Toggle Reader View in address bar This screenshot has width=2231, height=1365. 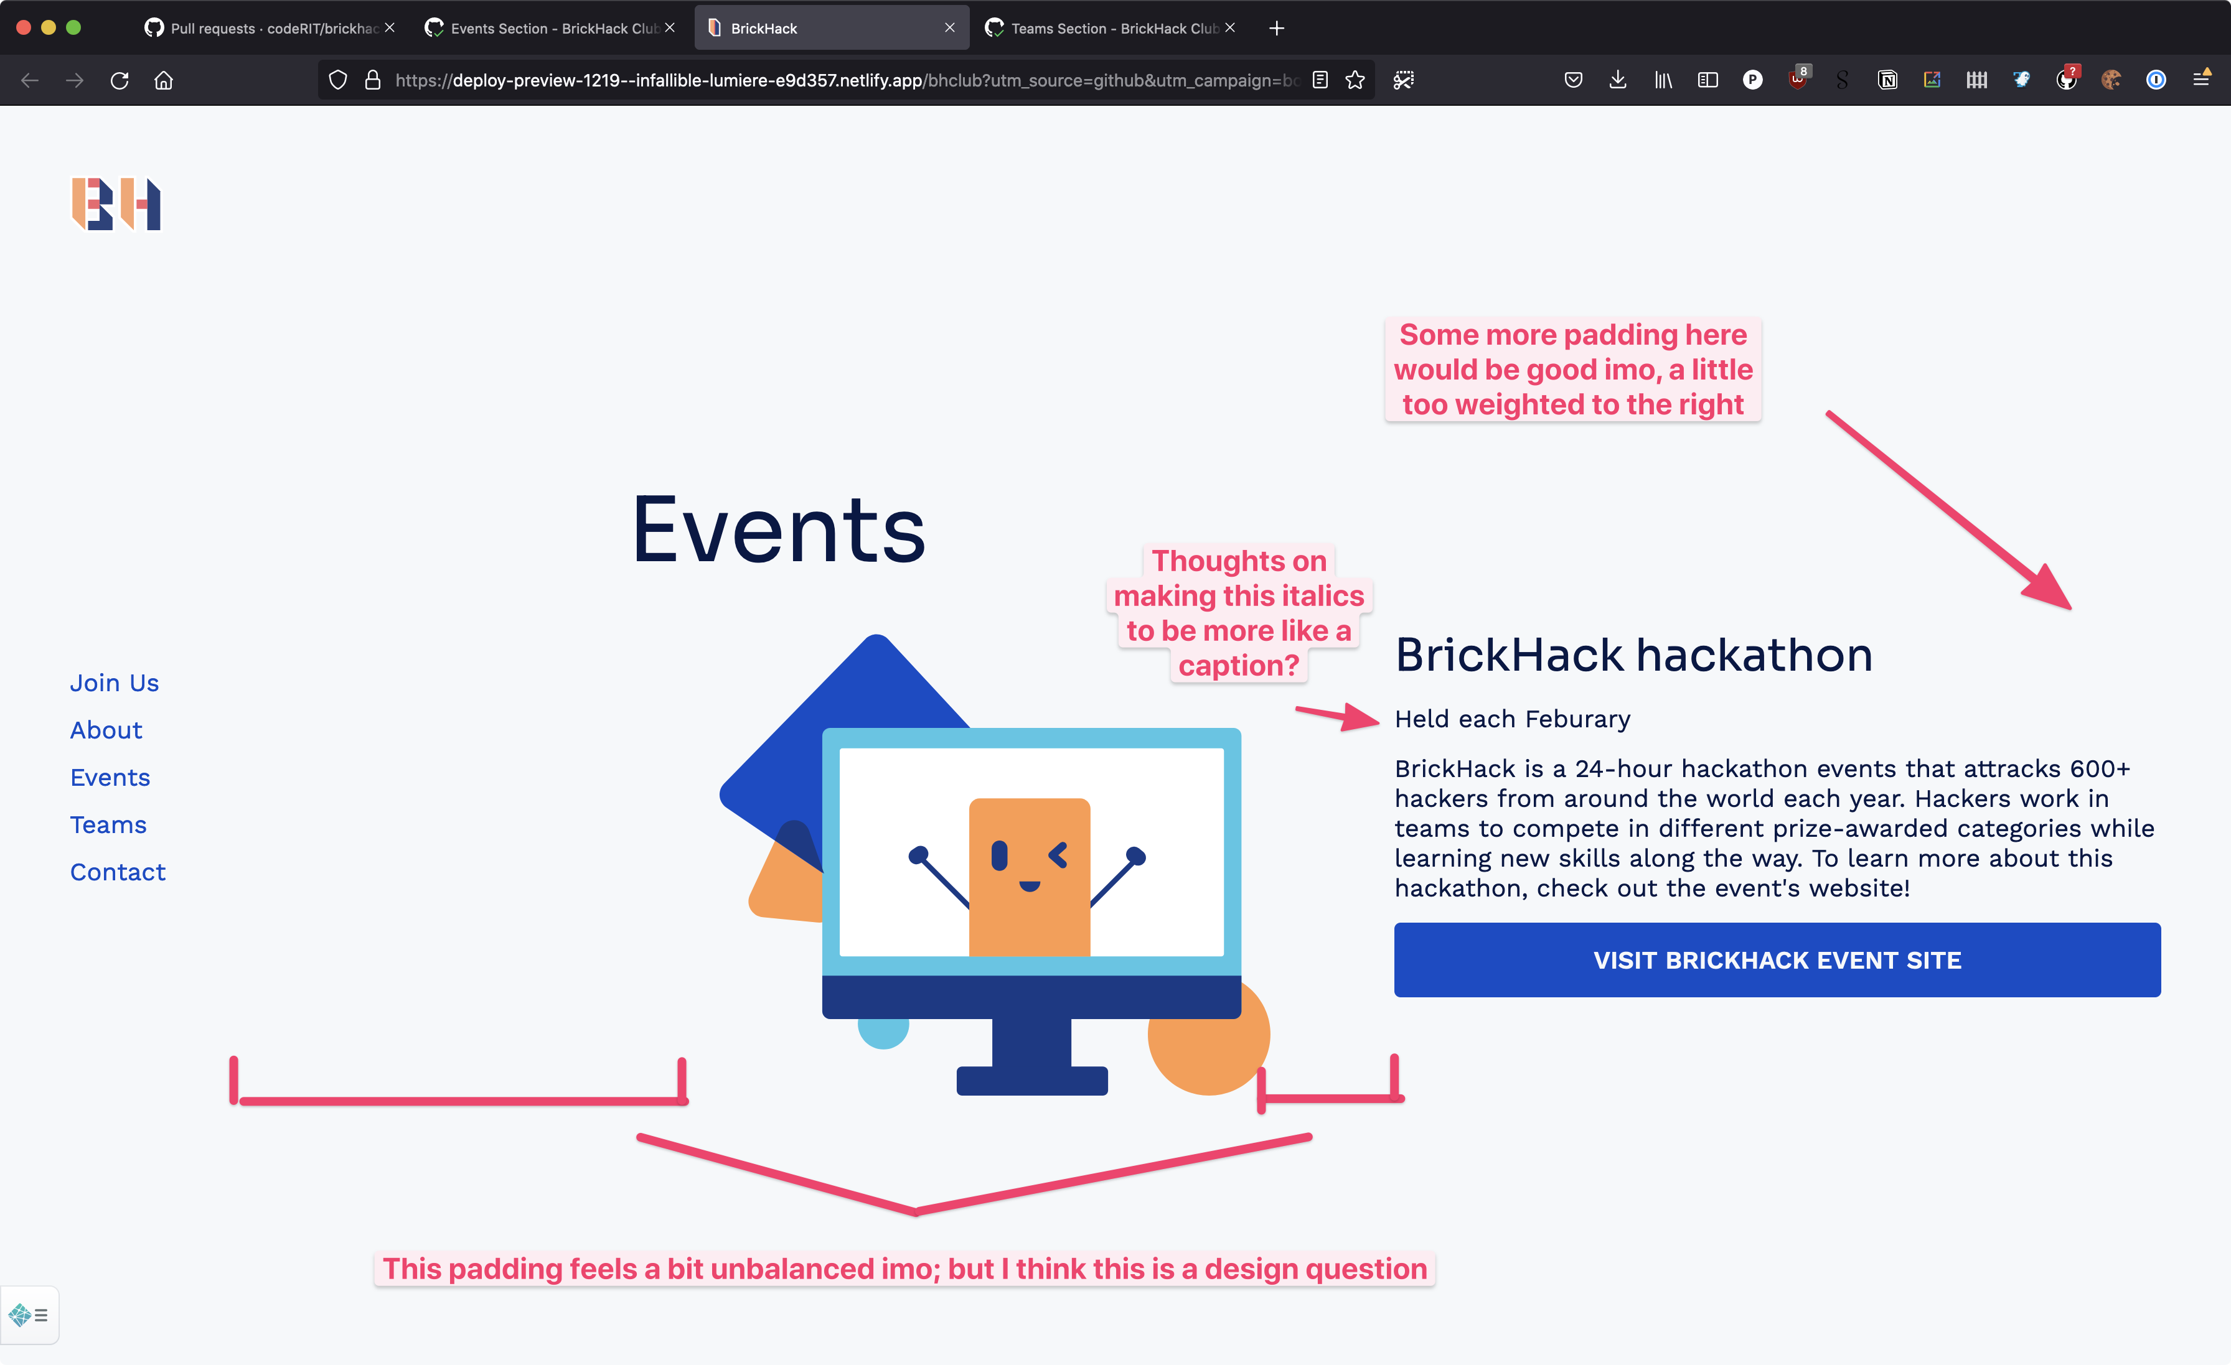point(1320,80)
